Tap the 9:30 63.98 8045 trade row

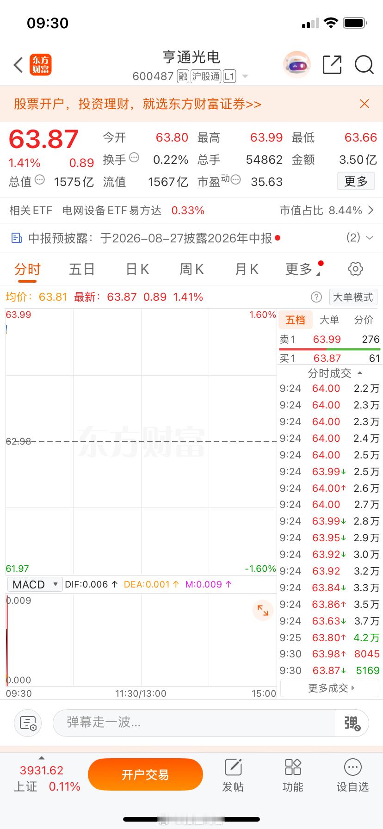pos(329,654)
